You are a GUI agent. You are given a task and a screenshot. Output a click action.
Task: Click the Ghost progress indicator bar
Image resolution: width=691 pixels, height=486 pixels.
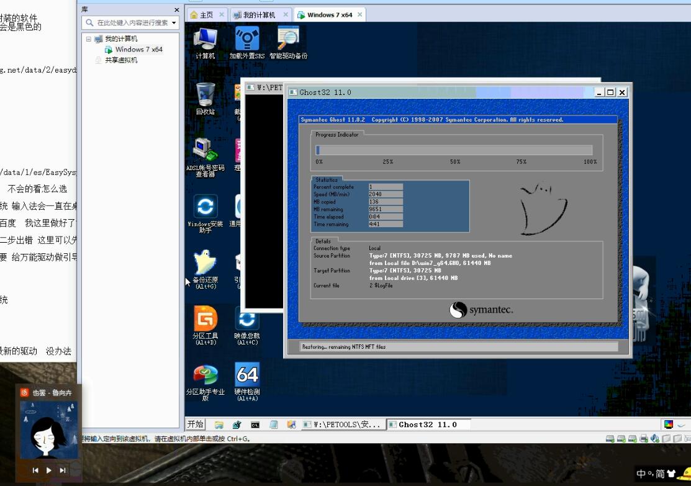pyautogui.click(x=454, y=150)
